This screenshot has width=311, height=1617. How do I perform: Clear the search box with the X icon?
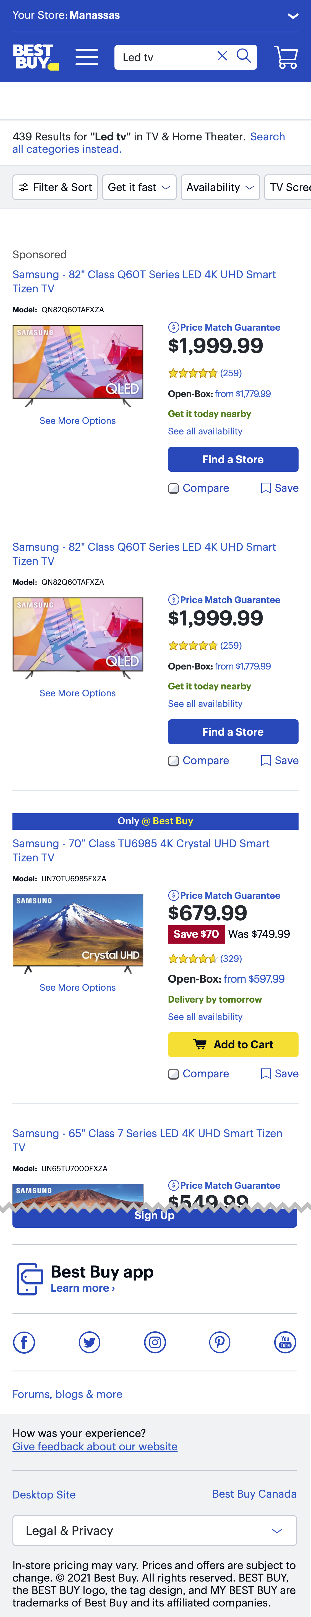coord(222,56)
